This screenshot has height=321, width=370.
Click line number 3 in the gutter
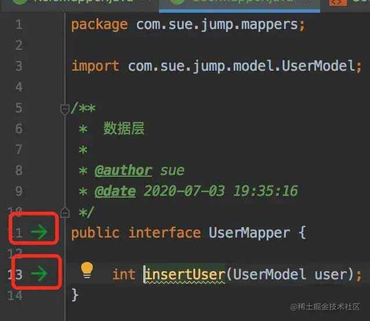click(19, 66)
